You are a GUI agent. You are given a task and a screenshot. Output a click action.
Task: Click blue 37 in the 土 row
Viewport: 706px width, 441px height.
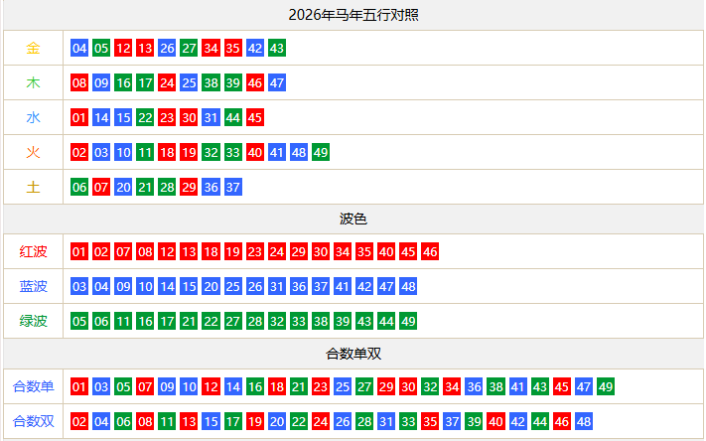pos(232,187)
